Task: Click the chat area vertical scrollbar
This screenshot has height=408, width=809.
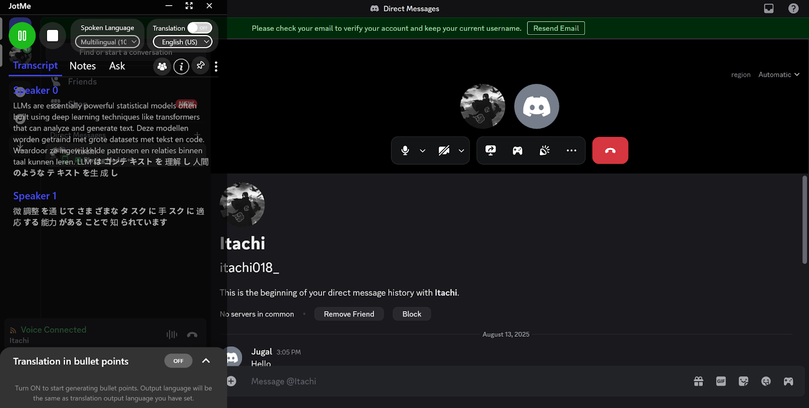Action: (804, 219)
